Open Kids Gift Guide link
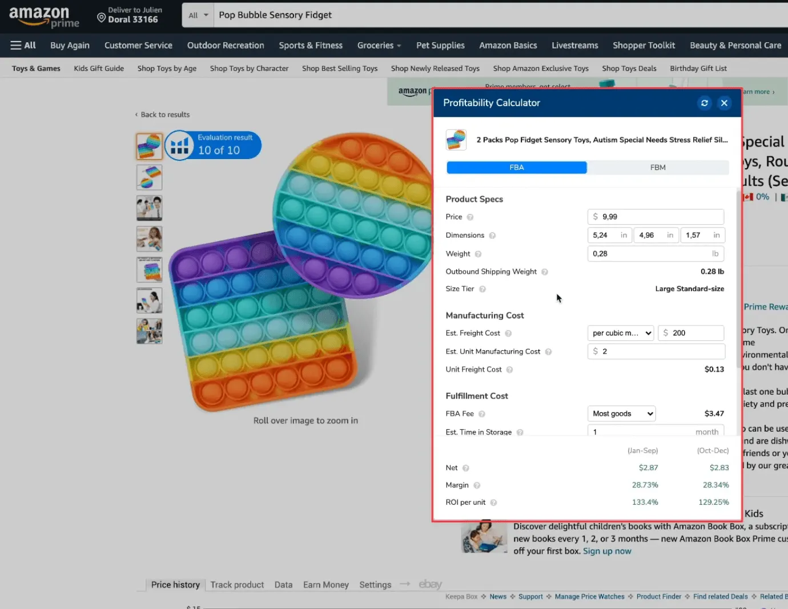The width and height of the screenshot is (788, 609). (x=99, y=68)
